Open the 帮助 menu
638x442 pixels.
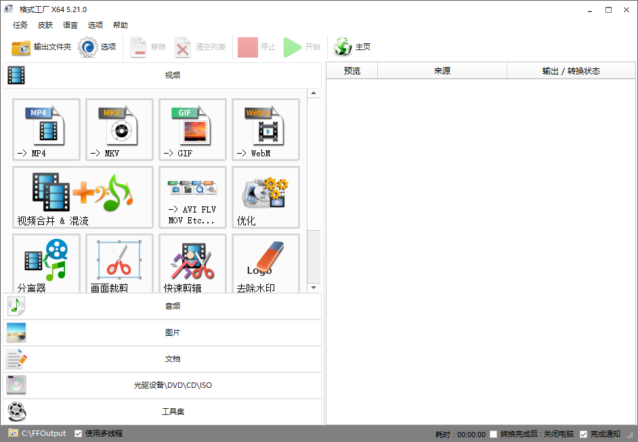pos(121,25)
